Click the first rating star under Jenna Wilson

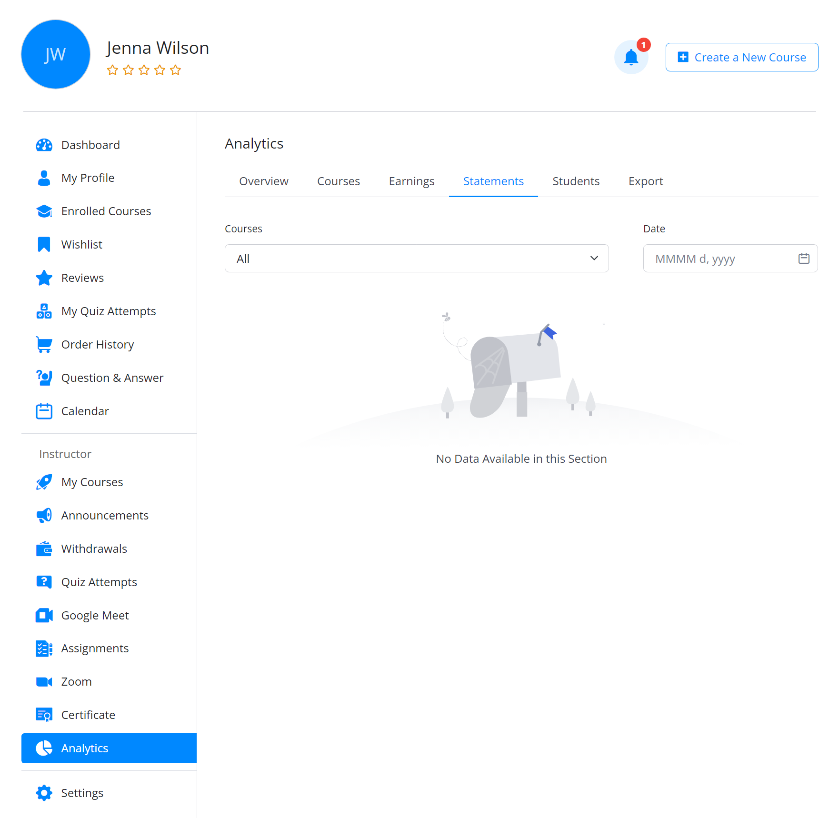(112, 70)
